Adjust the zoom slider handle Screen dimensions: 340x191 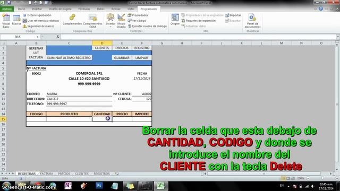(322, 178)
